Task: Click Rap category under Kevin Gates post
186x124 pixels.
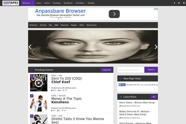Action: pos(139,106)
